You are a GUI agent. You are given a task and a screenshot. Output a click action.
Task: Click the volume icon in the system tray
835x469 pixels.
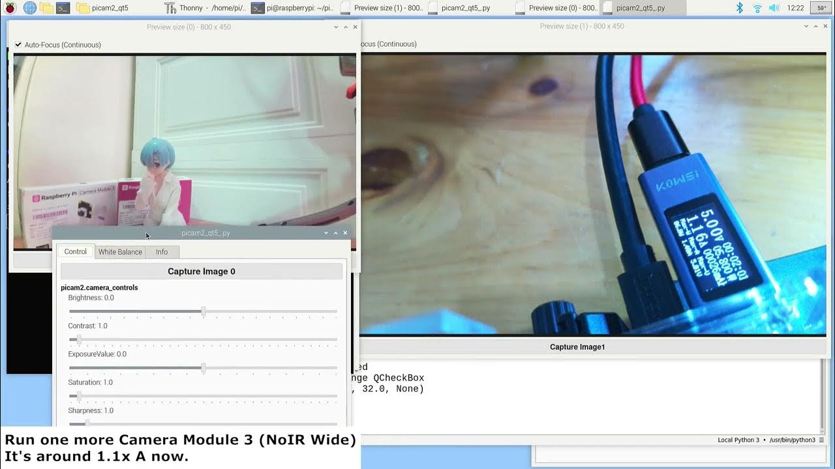(775, 8)
